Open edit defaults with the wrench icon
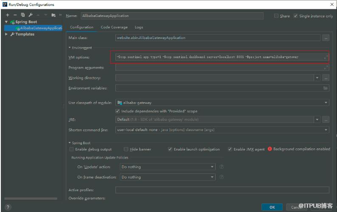The height and width of the screenshot is (212, 337). pyautogui.click(x=31, y=15)
